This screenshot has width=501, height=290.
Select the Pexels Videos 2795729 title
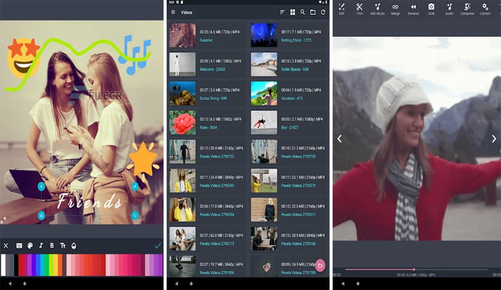pos(298,156)
